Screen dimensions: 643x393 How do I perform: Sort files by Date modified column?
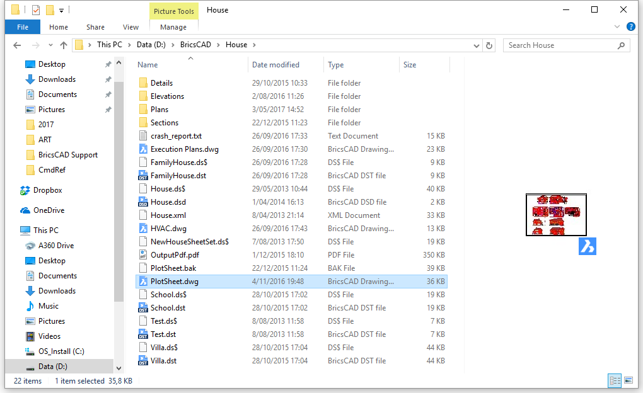(x=275, y=65)
